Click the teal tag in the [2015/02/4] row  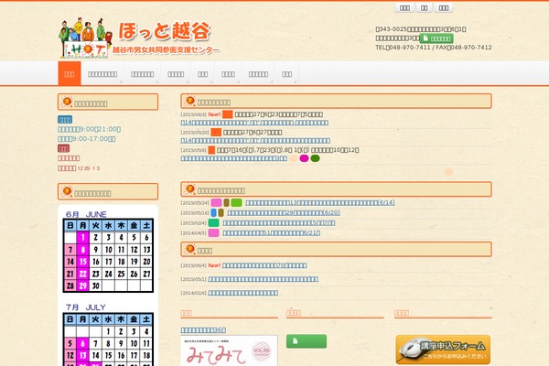[213, 222]
